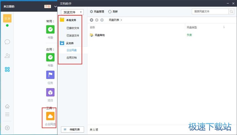The height and width of the screenshot is (135, 237).
Task: Open attendance app under 常用
Action: click(x=50, y=29)
